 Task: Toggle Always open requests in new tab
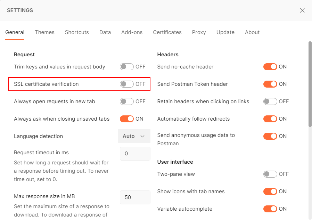(126, 101)
